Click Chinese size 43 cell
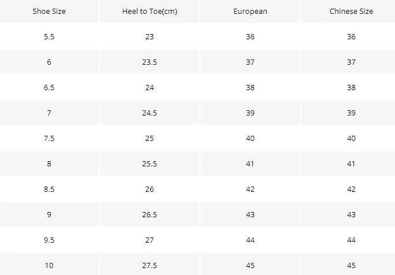Screen dimensions: 395x275 (351, 215)
